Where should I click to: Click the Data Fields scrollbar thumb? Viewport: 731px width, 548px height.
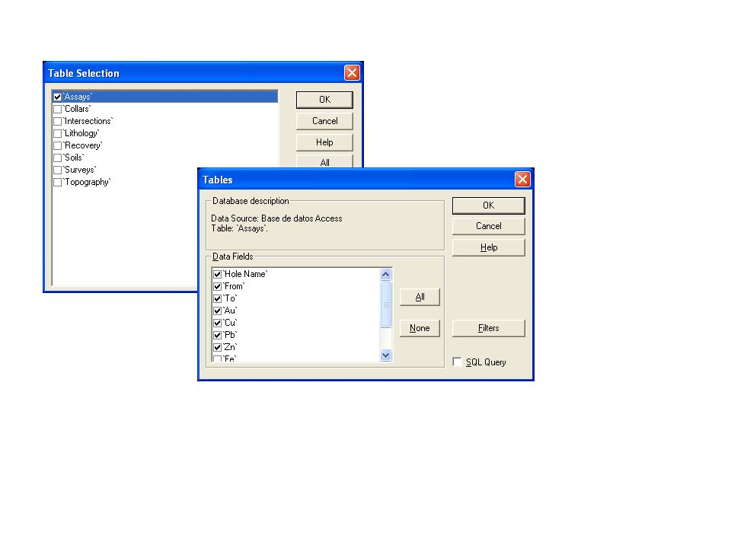click(385, 304)
